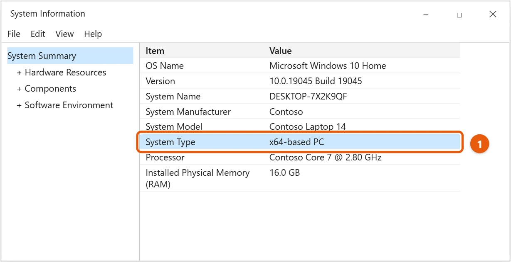Expand the Hardware Resources plus sign

click(x=19, y=73)
